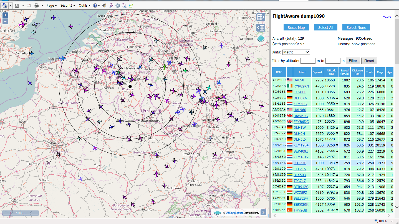Sort the table by the ICAO column header
This screenshot has width=399, height=224.
[x=279, y=72]
